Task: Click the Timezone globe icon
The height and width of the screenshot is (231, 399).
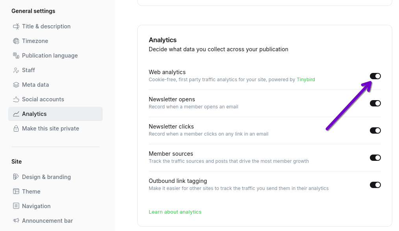Action: click(x=16, y=41)
